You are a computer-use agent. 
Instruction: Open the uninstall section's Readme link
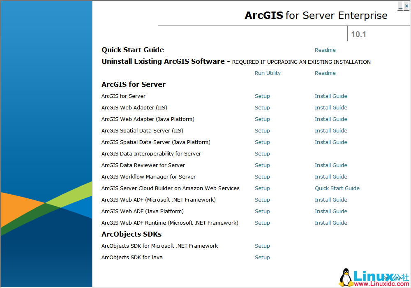pyautogui.click(x=325, y=73)
